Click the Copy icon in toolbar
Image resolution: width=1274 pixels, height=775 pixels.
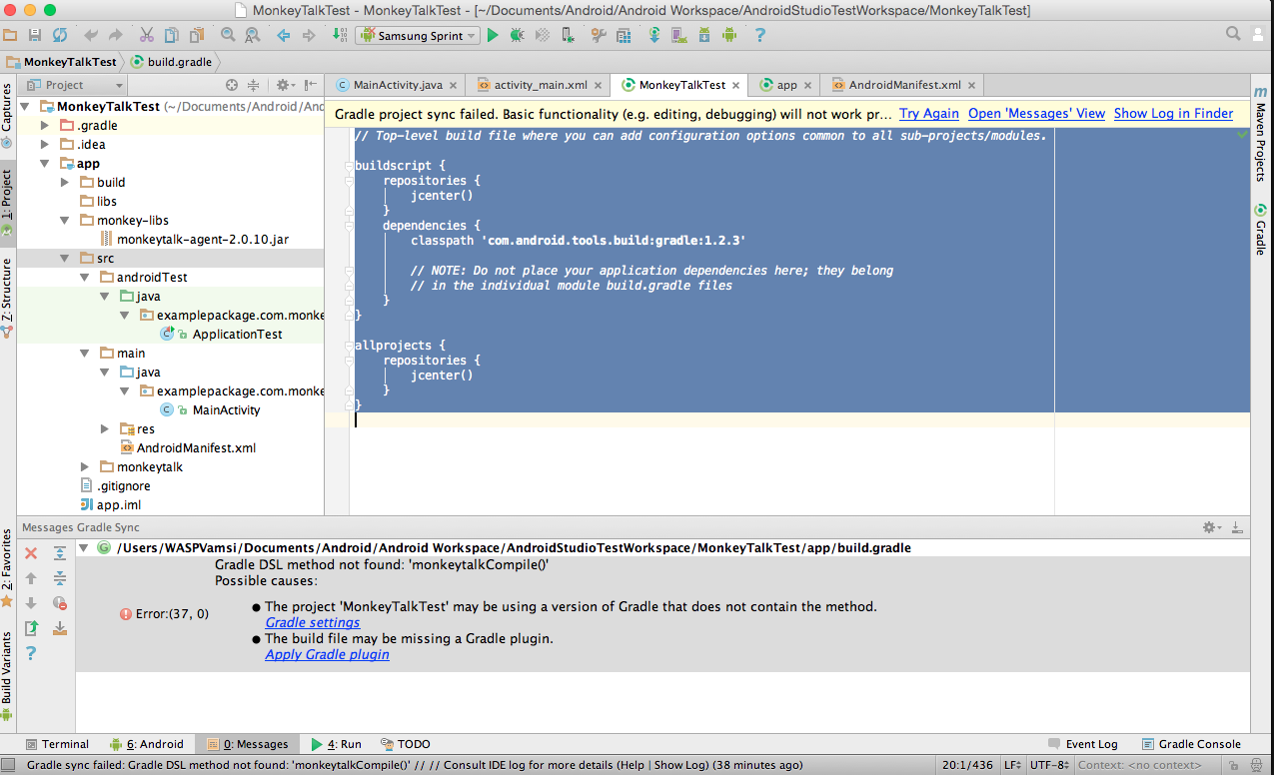click(x=172, y=35)
